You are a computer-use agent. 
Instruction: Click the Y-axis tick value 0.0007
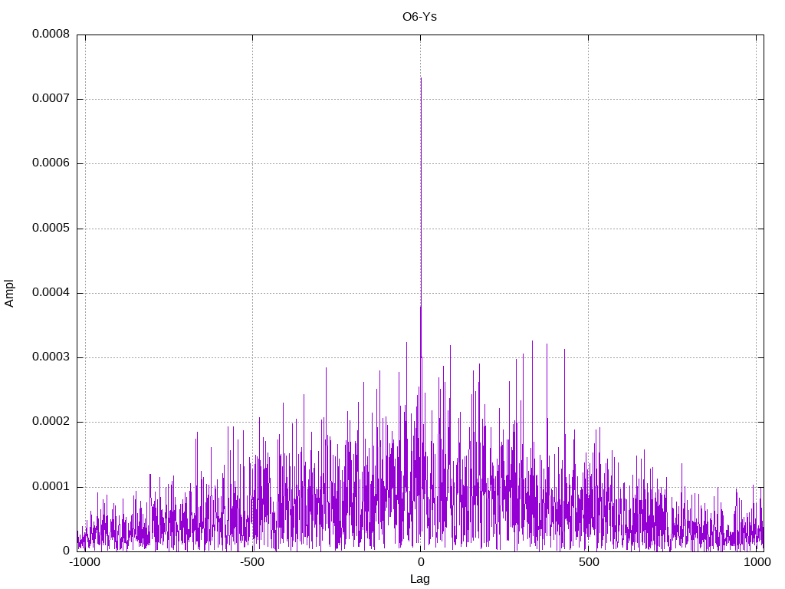tap(51, 99)
